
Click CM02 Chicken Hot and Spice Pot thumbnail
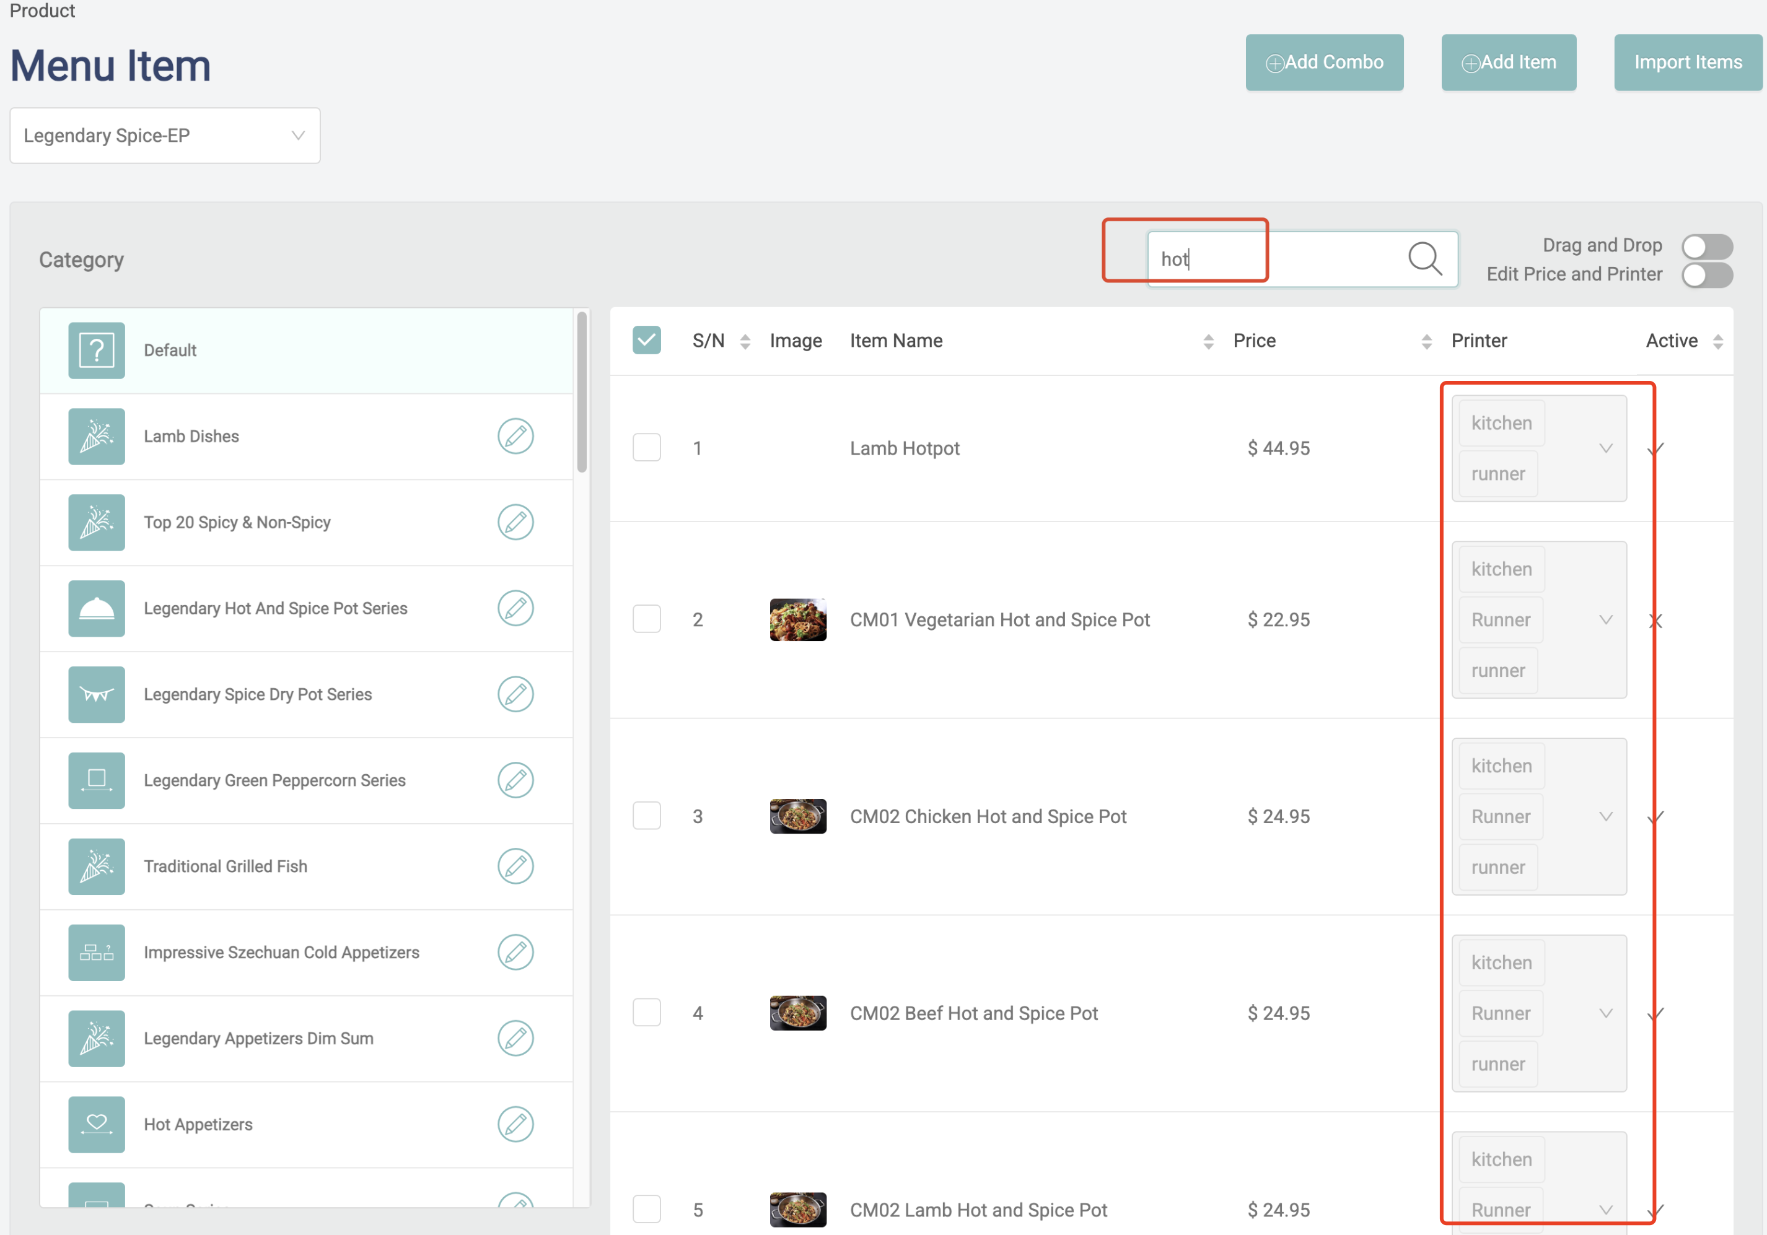pos(798,816)
